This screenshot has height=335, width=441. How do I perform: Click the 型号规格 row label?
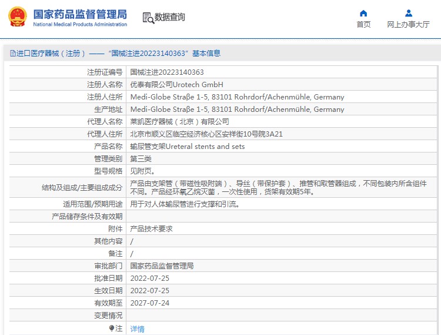pos(108,171)
